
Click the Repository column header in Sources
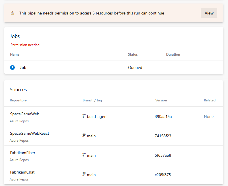[x=18, y=100]
